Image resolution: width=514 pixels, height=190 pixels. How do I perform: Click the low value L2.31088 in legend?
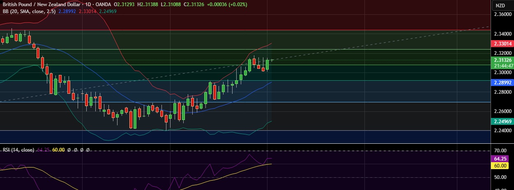171,5
